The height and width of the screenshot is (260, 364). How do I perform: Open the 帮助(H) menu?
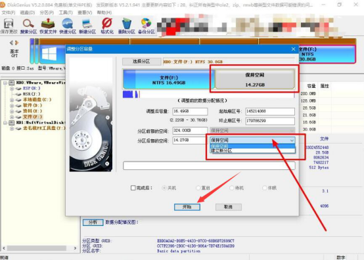click(x=104, y=12)
